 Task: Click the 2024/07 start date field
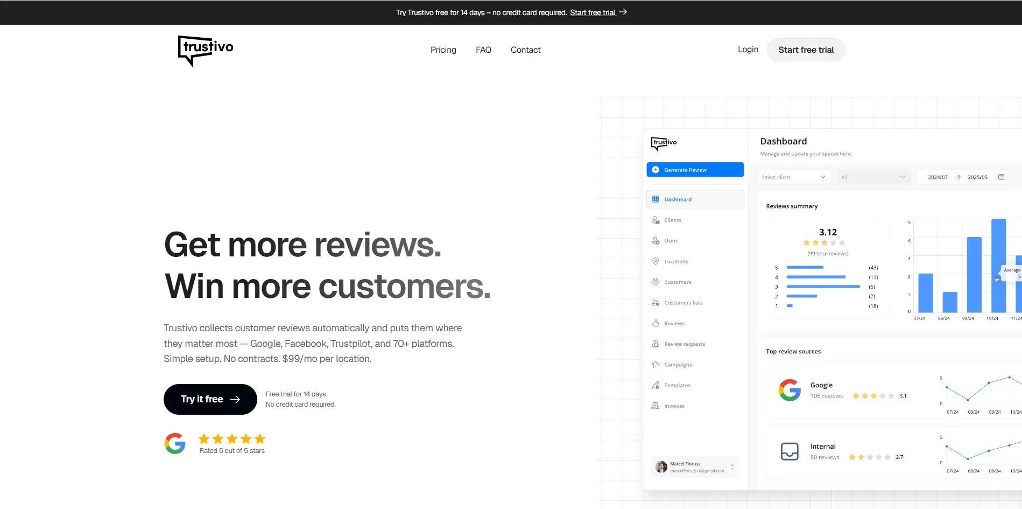pos(938,177)
